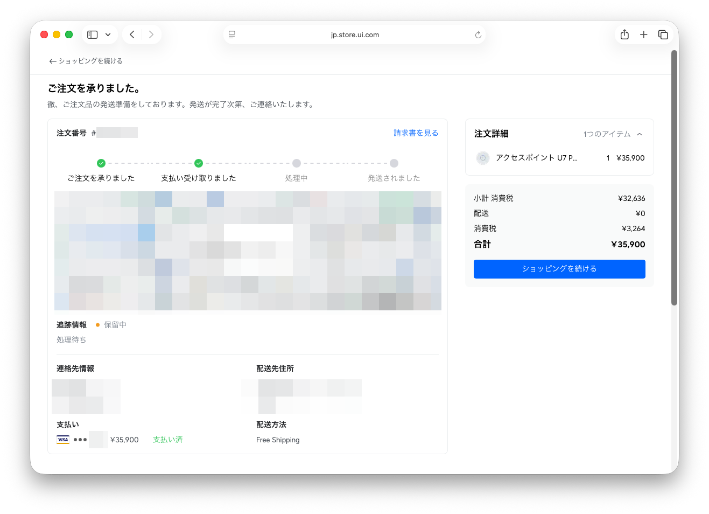The width and height of the screenshot is (709, 514).
Task: Click the 1つのアイテム summary label
Action: coord(607,134)
